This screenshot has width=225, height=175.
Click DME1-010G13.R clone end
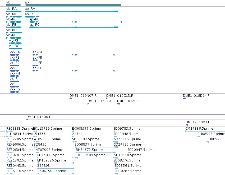point(107,98)
